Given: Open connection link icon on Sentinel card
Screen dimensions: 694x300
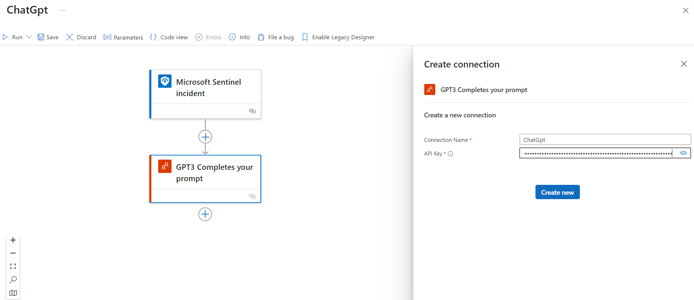Looking at the screenshot, I should [x=252, y=111].
